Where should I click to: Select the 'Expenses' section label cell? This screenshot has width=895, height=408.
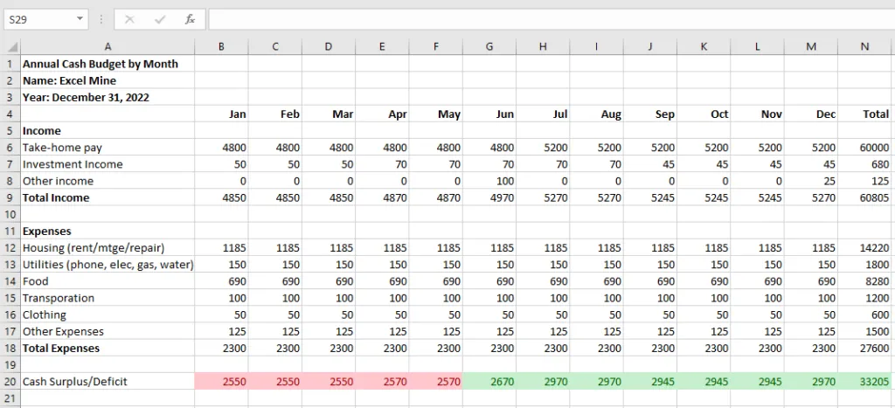[108, 232]
